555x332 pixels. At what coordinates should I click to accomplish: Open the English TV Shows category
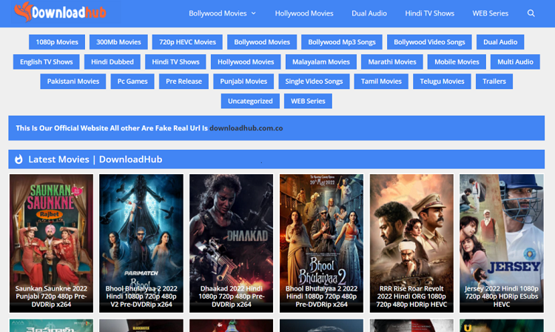tap(47, 62)
